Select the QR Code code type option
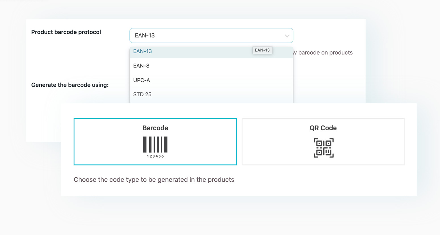Screen dimensions: 440x235 (x=323, y=141)
